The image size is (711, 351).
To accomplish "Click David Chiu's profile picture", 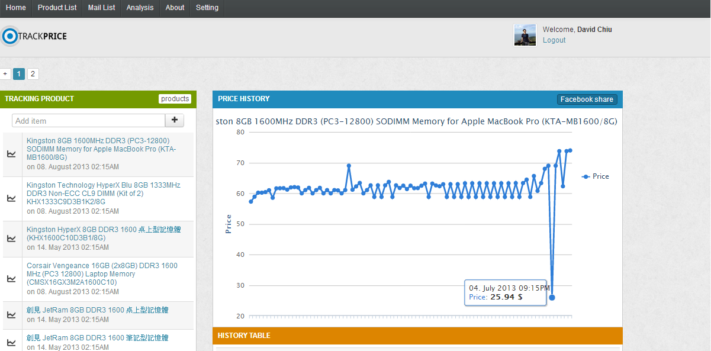I will click(525, 35).
